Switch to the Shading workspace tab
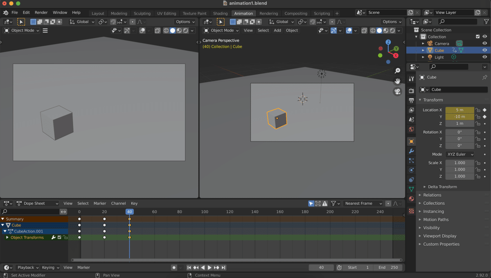Viewport: 491px width, 278px height. (x=220, y=13)
